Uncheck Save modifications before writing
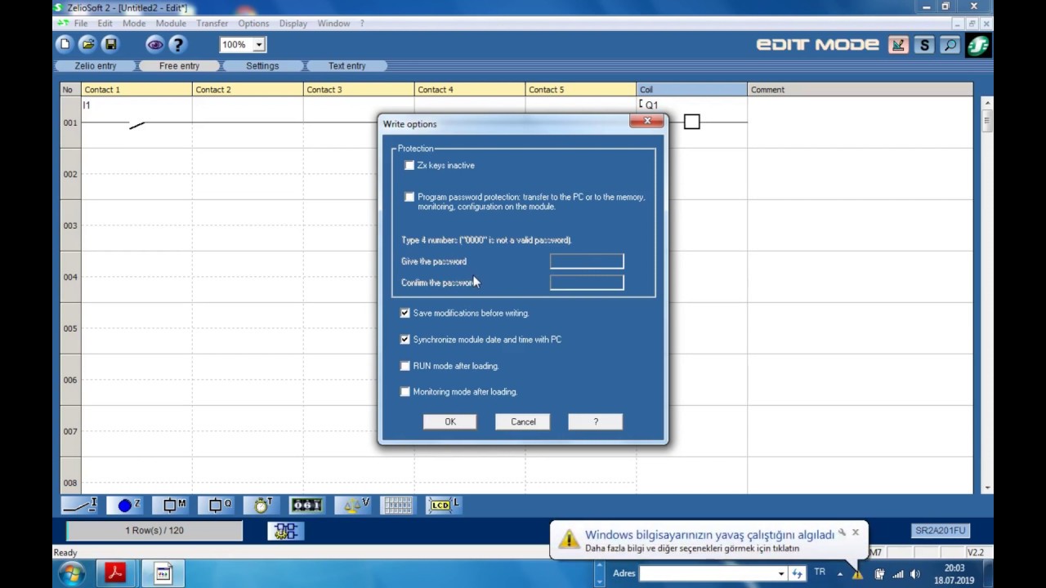This screenshot has height=588, width=1046. tap(405, 314)
